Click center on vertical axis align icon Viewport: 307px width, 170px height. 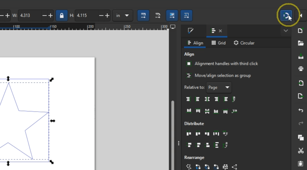click(207, 99)
